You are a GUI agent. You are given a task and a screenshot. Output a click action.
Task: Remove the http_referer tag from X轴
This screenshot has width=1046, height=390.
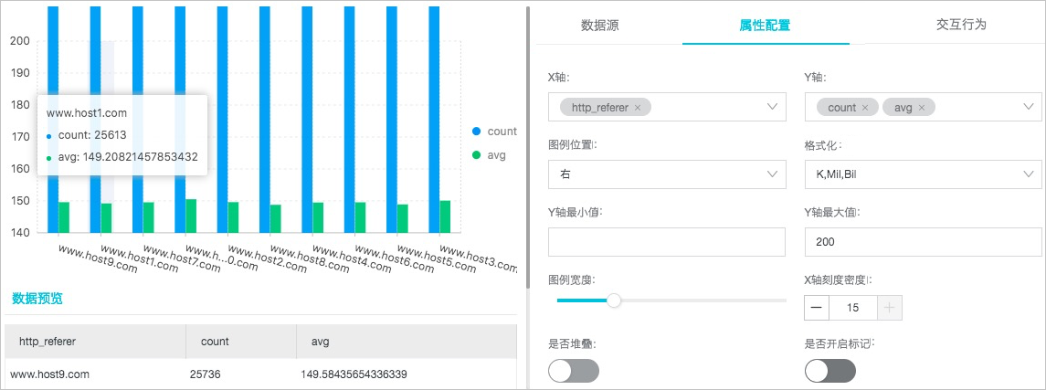pyautogui.click(x=638, y=108)
